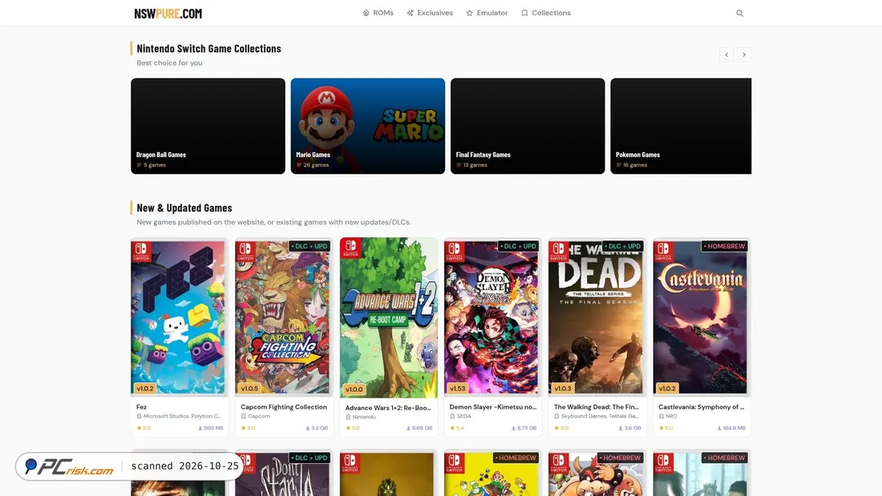Open the Final Fantasy Games collection card
Screen dimensions: 882x496
[528, 126]
